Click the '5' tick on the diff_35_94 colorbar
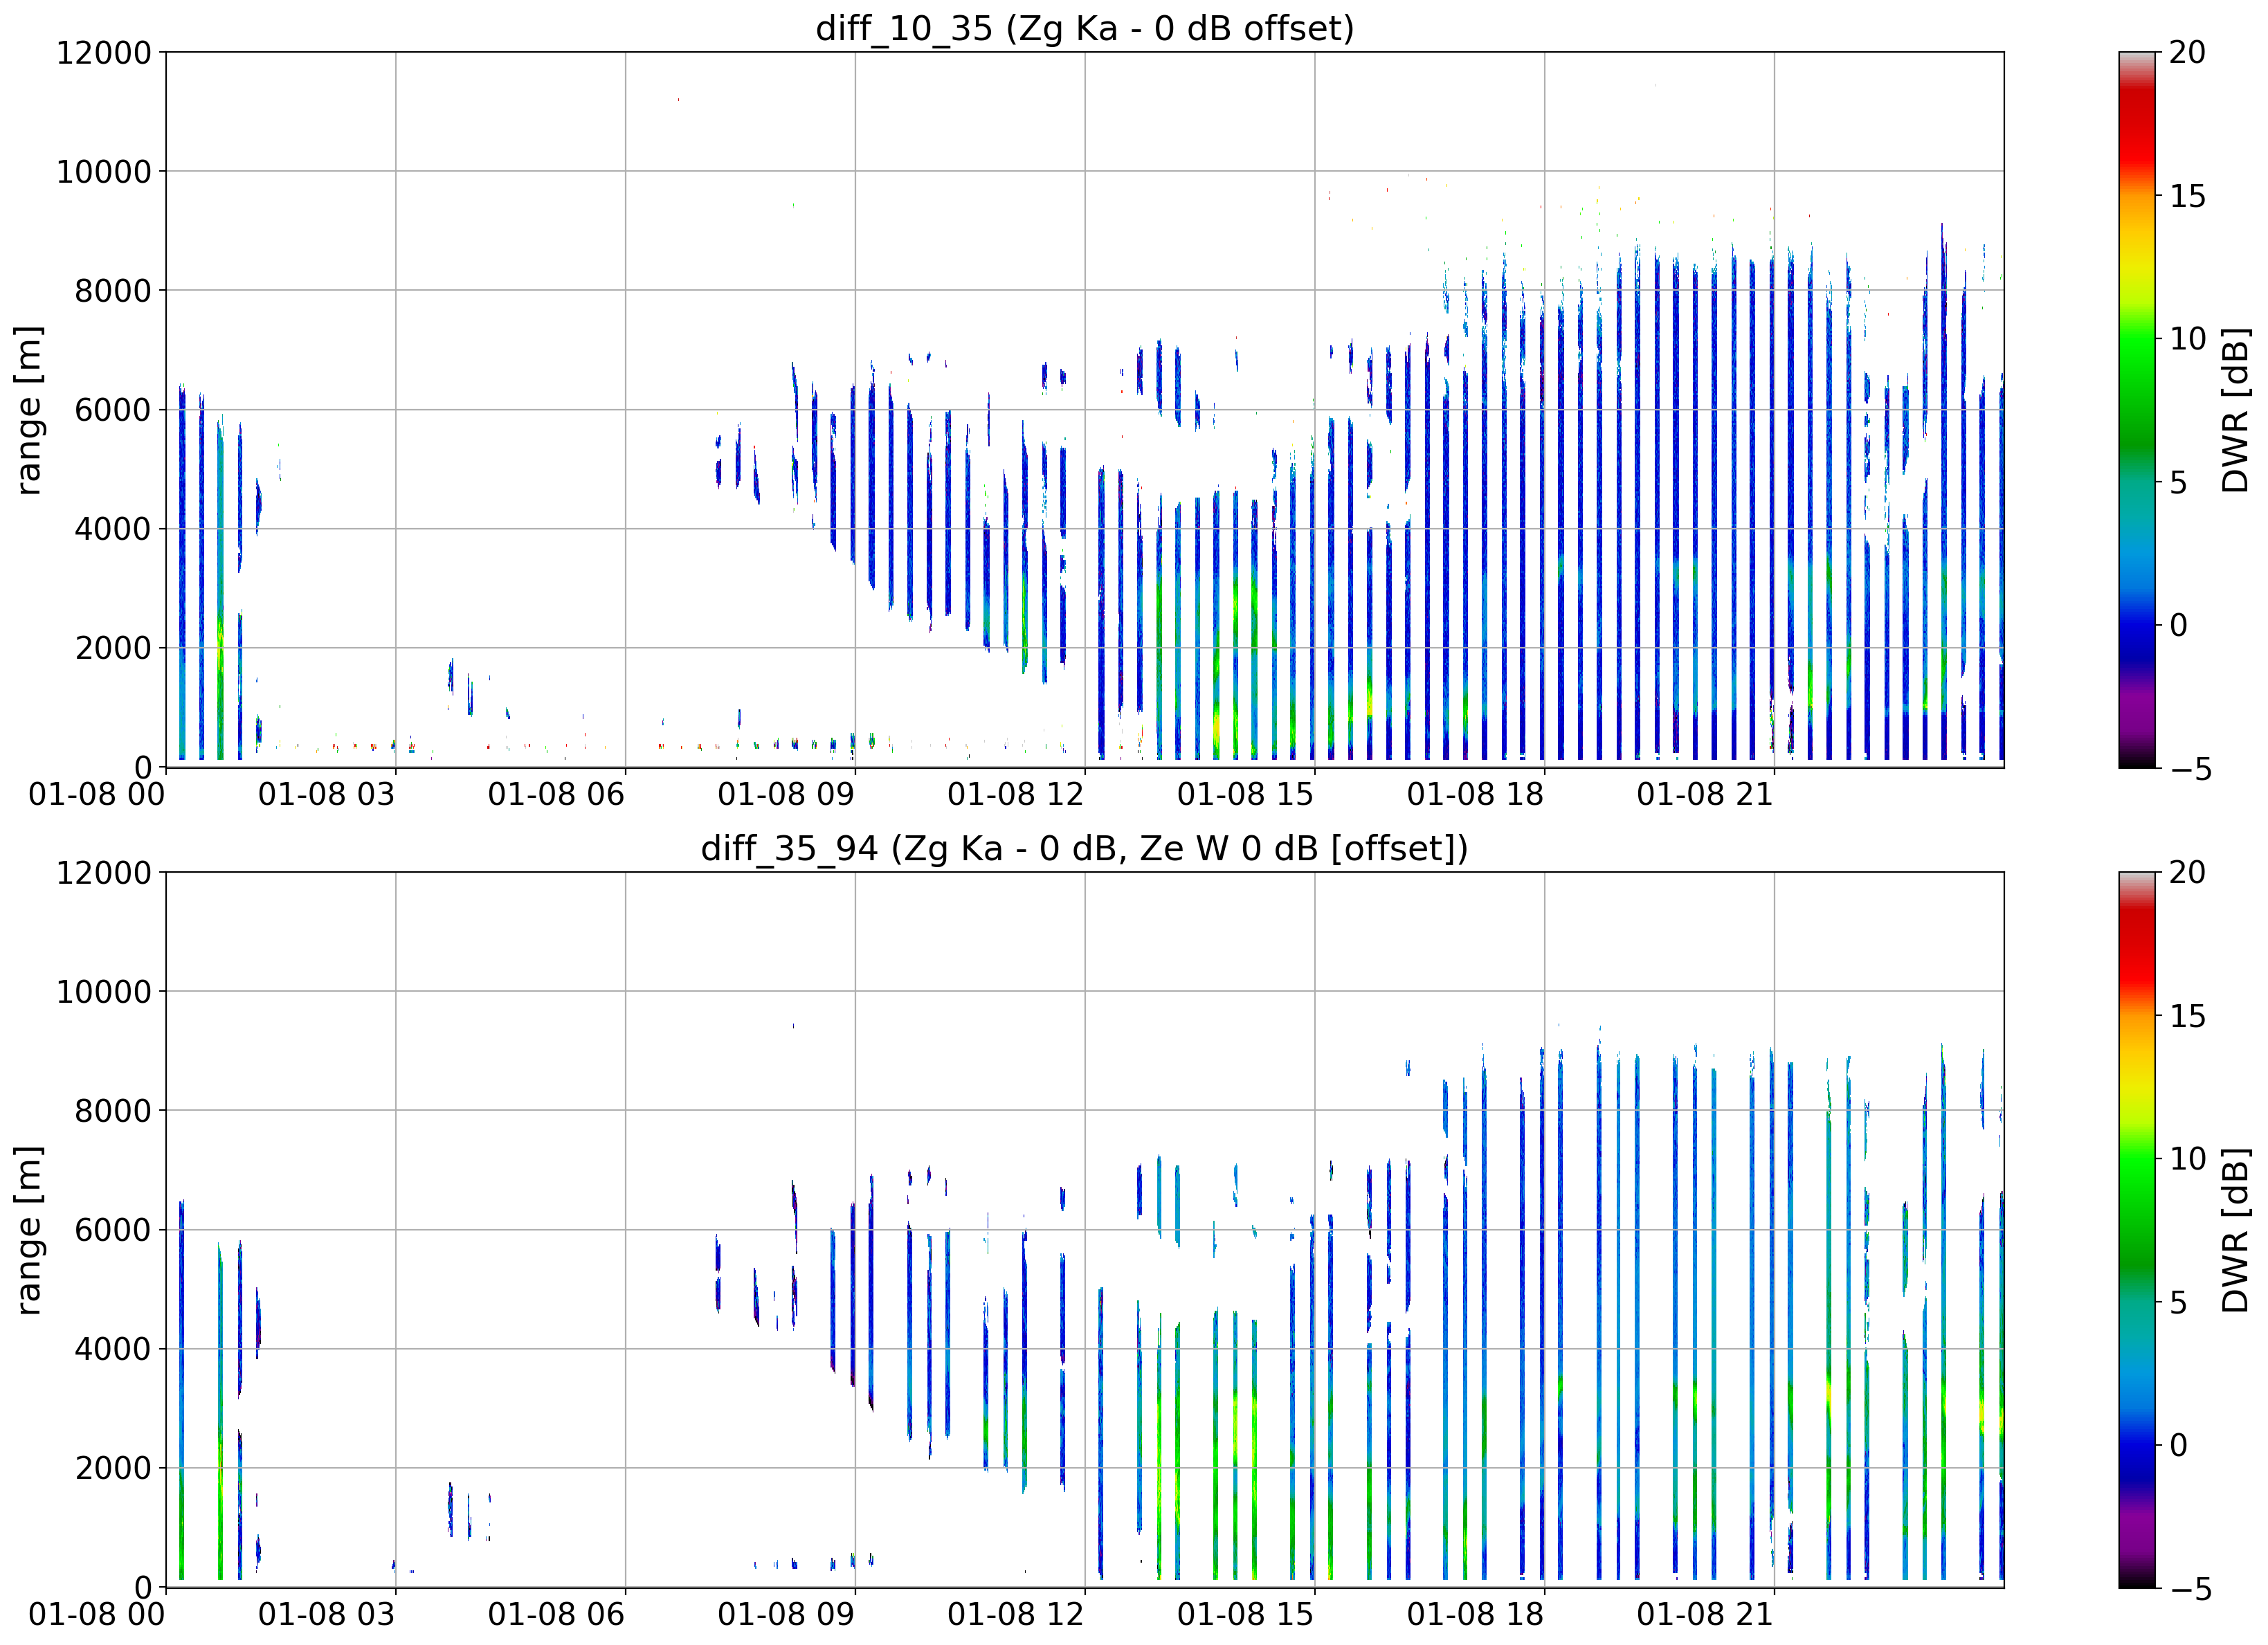2268x1645 pixels. 2178,1303
